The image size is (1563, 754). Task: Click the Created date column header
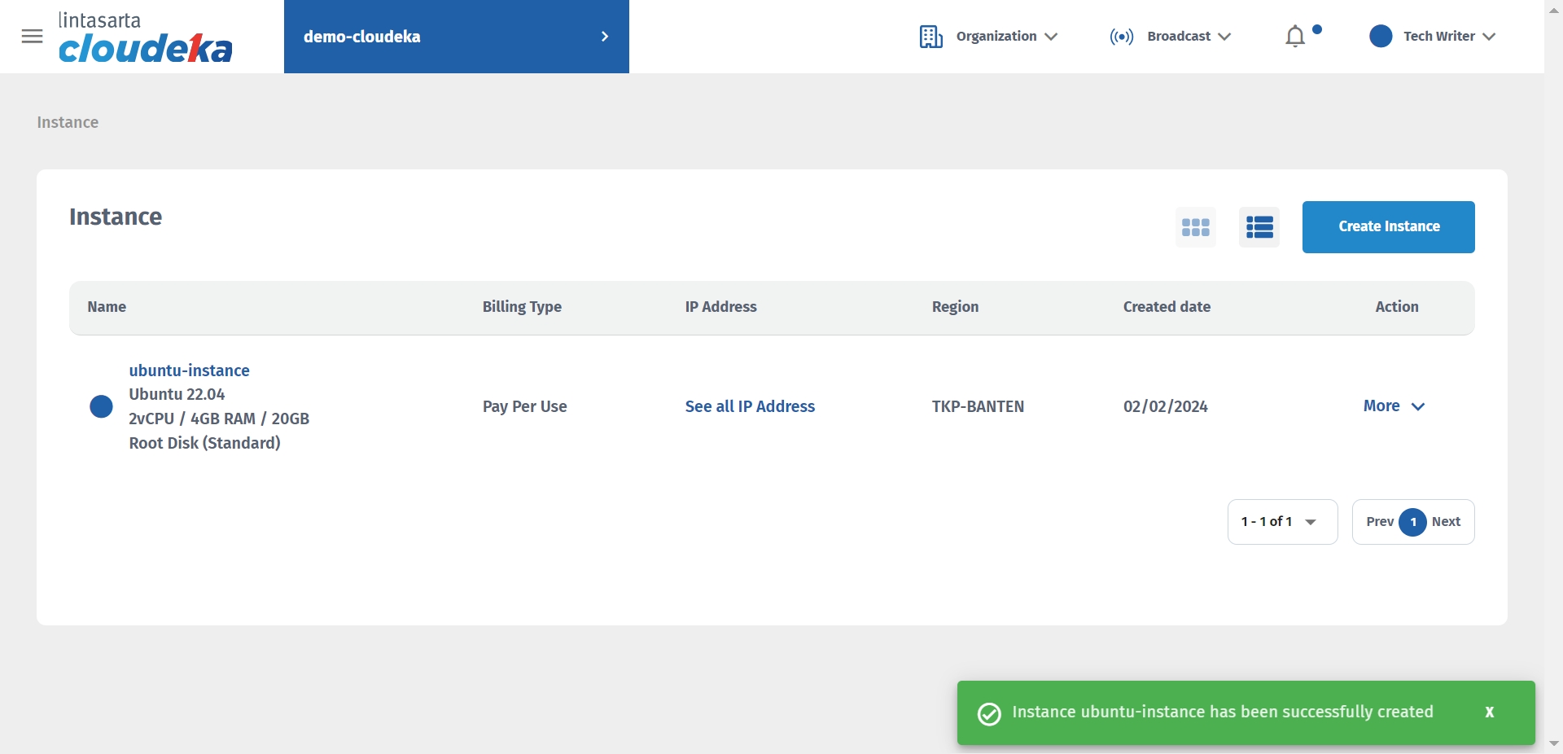click(x=1167, y=307)
